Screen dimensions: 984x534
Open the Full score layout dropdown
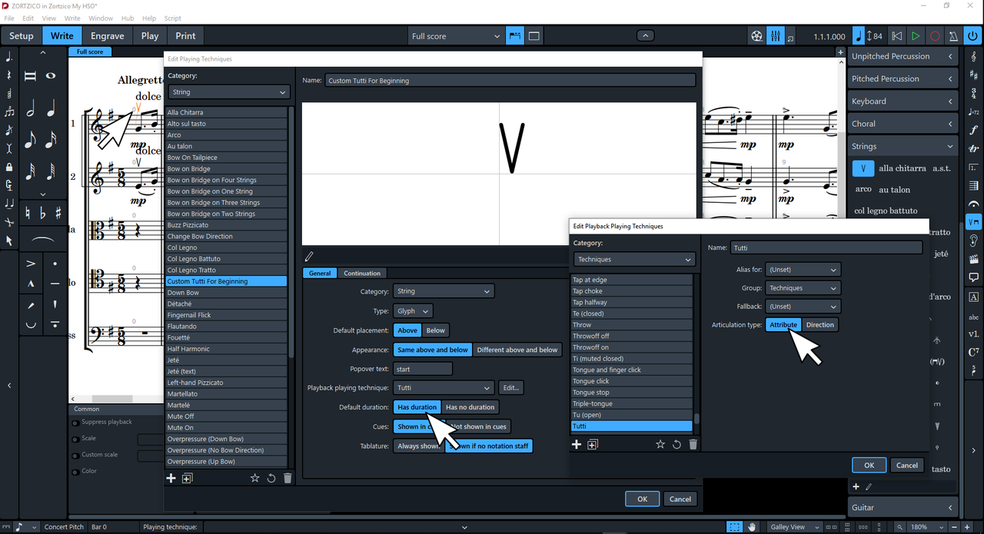click(455, 36)
